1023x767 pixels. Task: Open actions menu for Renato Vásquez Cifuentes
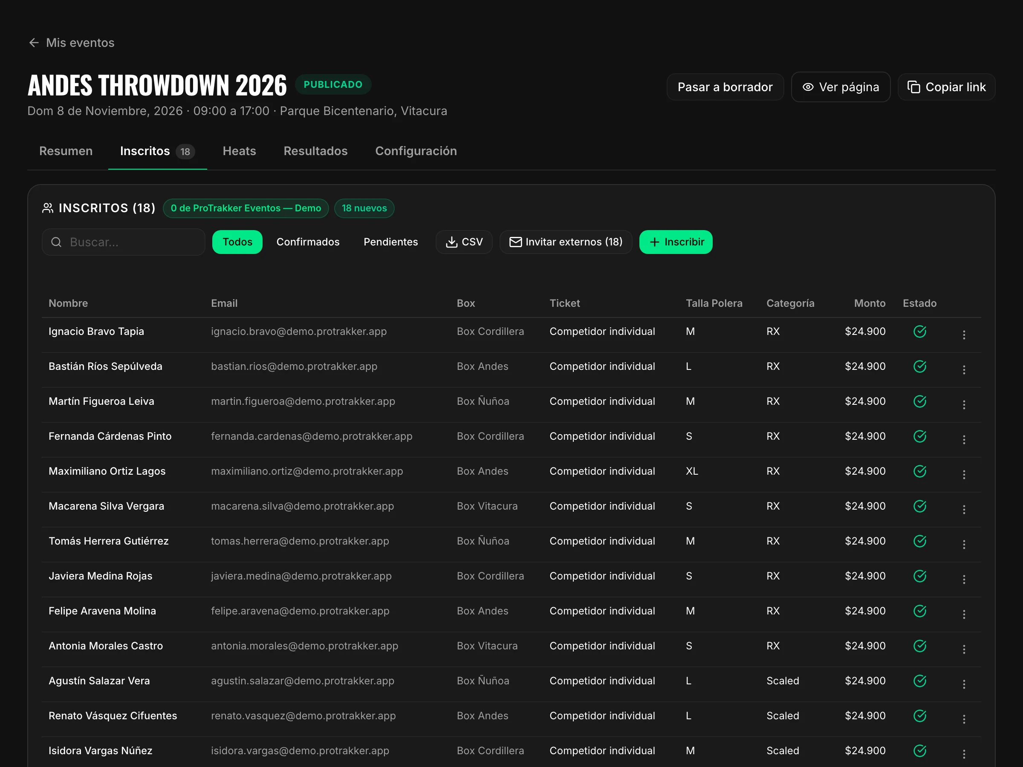pos(964,719)
